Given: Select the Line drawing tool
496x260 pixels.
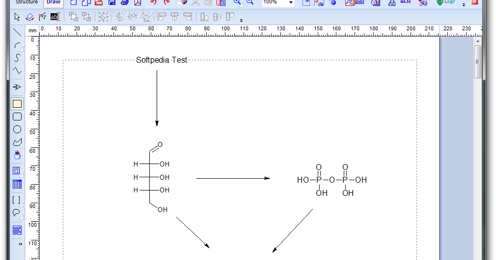Looking at the screenshot, I should click(17, 32).
